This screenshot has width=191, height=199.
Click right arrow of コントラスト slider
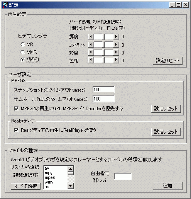coord(116,44)
